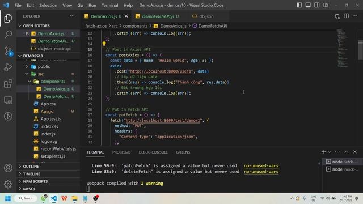Maximize the terminal panel with chevron up
The image size is (363, 204).
coord(346,152)
